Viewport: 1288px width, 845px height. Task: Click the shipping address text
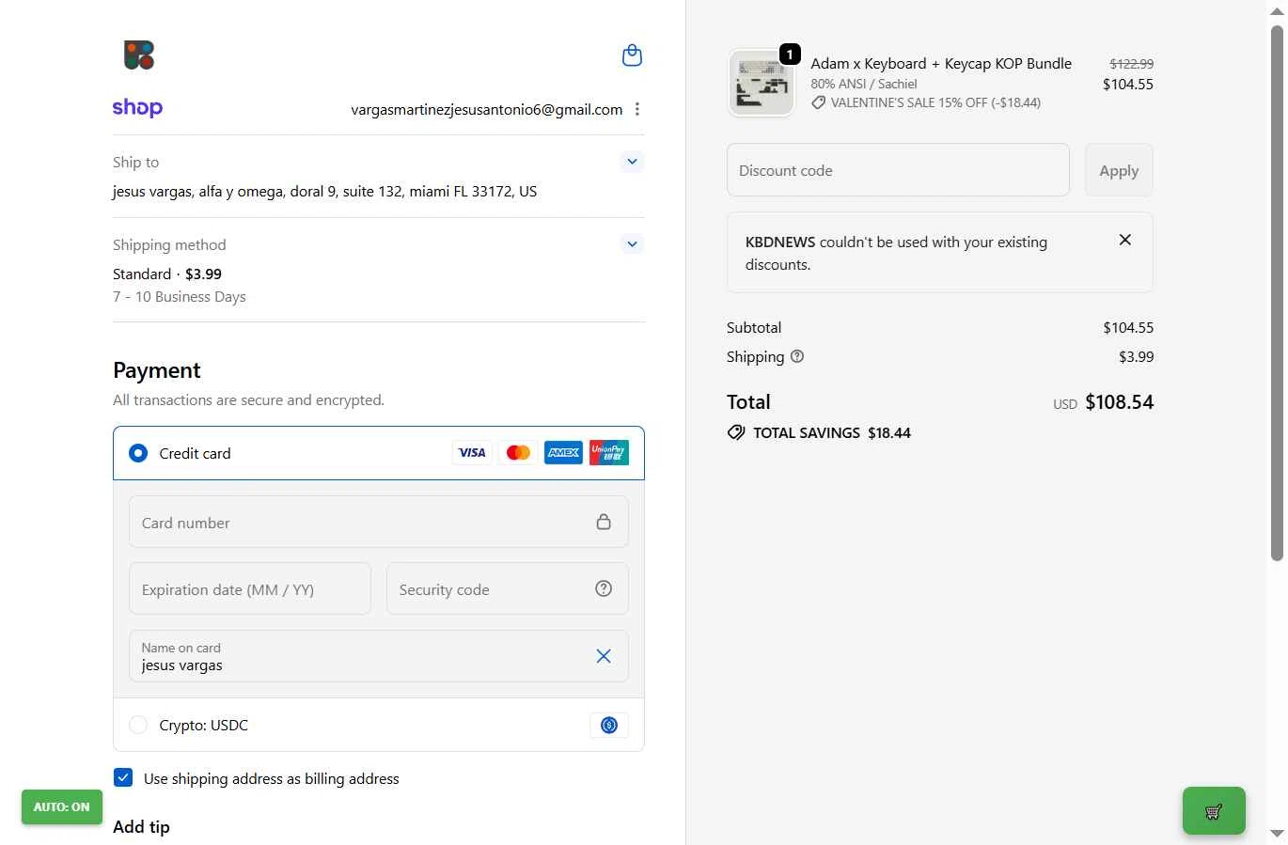click(x=325, y=191)
